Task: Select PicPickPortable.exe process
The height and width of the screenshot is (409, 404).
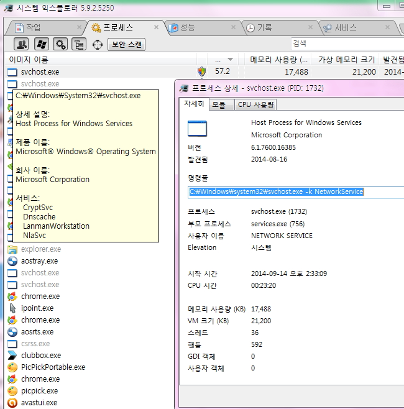Action: [53, 367]
